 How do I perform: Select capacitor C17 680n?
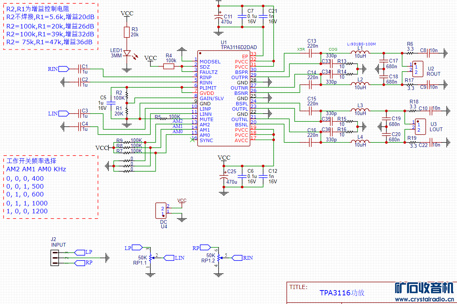[x=383, y=61]
